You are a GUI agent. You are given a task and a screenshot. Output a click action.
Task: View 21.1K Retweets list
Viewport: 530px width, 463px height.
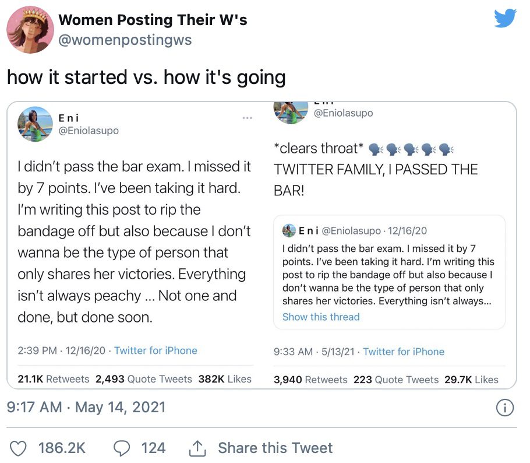[x=54, y=379]
